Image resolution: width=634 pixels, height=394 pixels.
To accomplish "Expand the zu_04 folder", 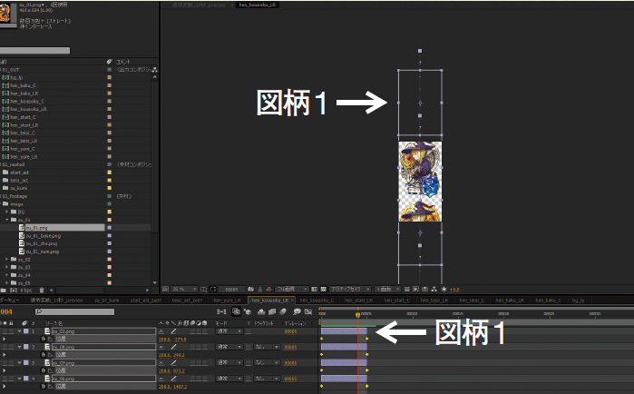I will click(x=6, y=275).
